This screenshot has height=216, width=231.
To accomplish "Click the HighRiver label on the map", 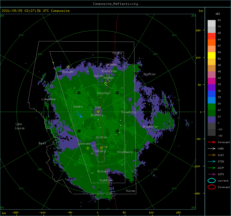I will tap(107, 180).
